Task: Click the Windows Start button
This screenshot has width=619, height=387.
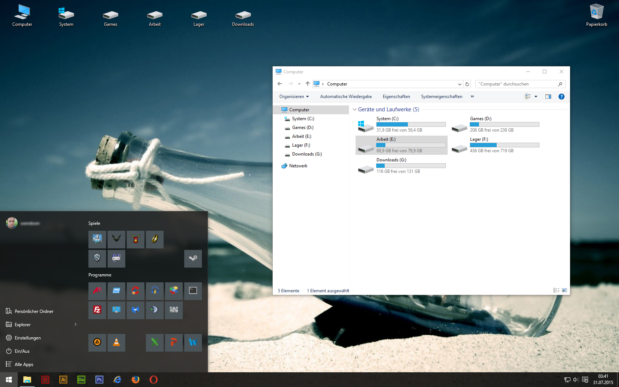Action: pyautogui.click(x=9, y=380)
